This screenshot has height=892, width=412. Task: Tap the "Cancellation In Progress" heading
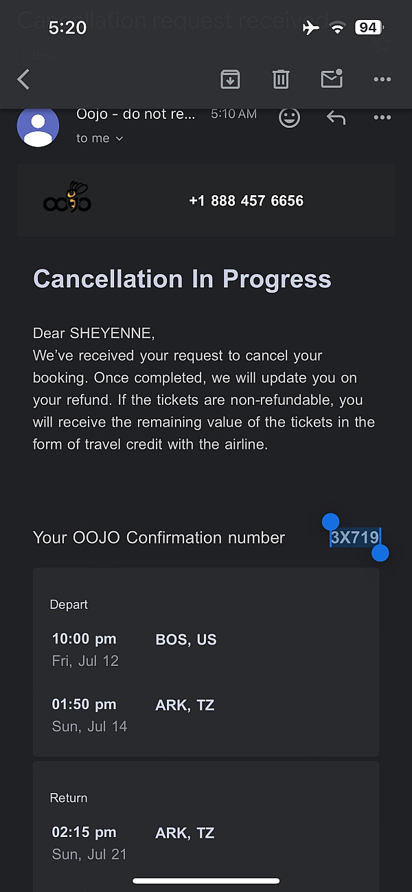182,279
